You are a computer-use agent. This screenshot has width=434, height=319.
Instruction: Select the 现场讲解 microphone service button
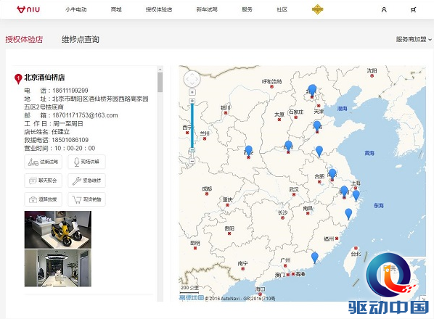point(86,162)
